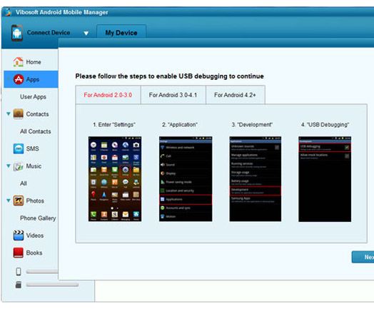The image size is (374, 311).
Task: Select Photos label in sidebar
Action: click(x=35, y=201)
